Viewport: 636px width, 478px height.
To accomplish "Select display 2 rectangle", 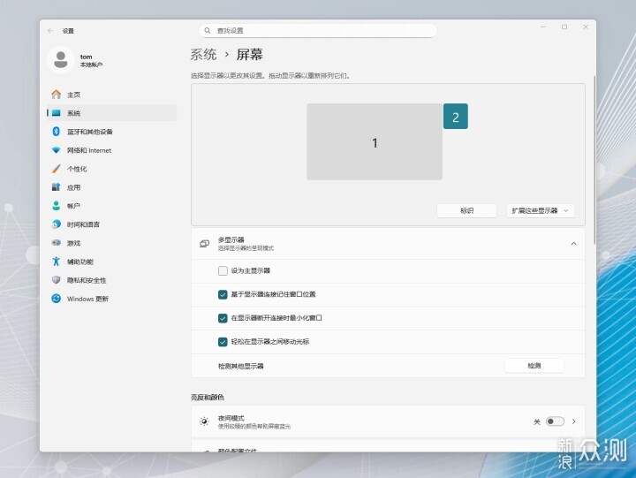I will point(456,117).
